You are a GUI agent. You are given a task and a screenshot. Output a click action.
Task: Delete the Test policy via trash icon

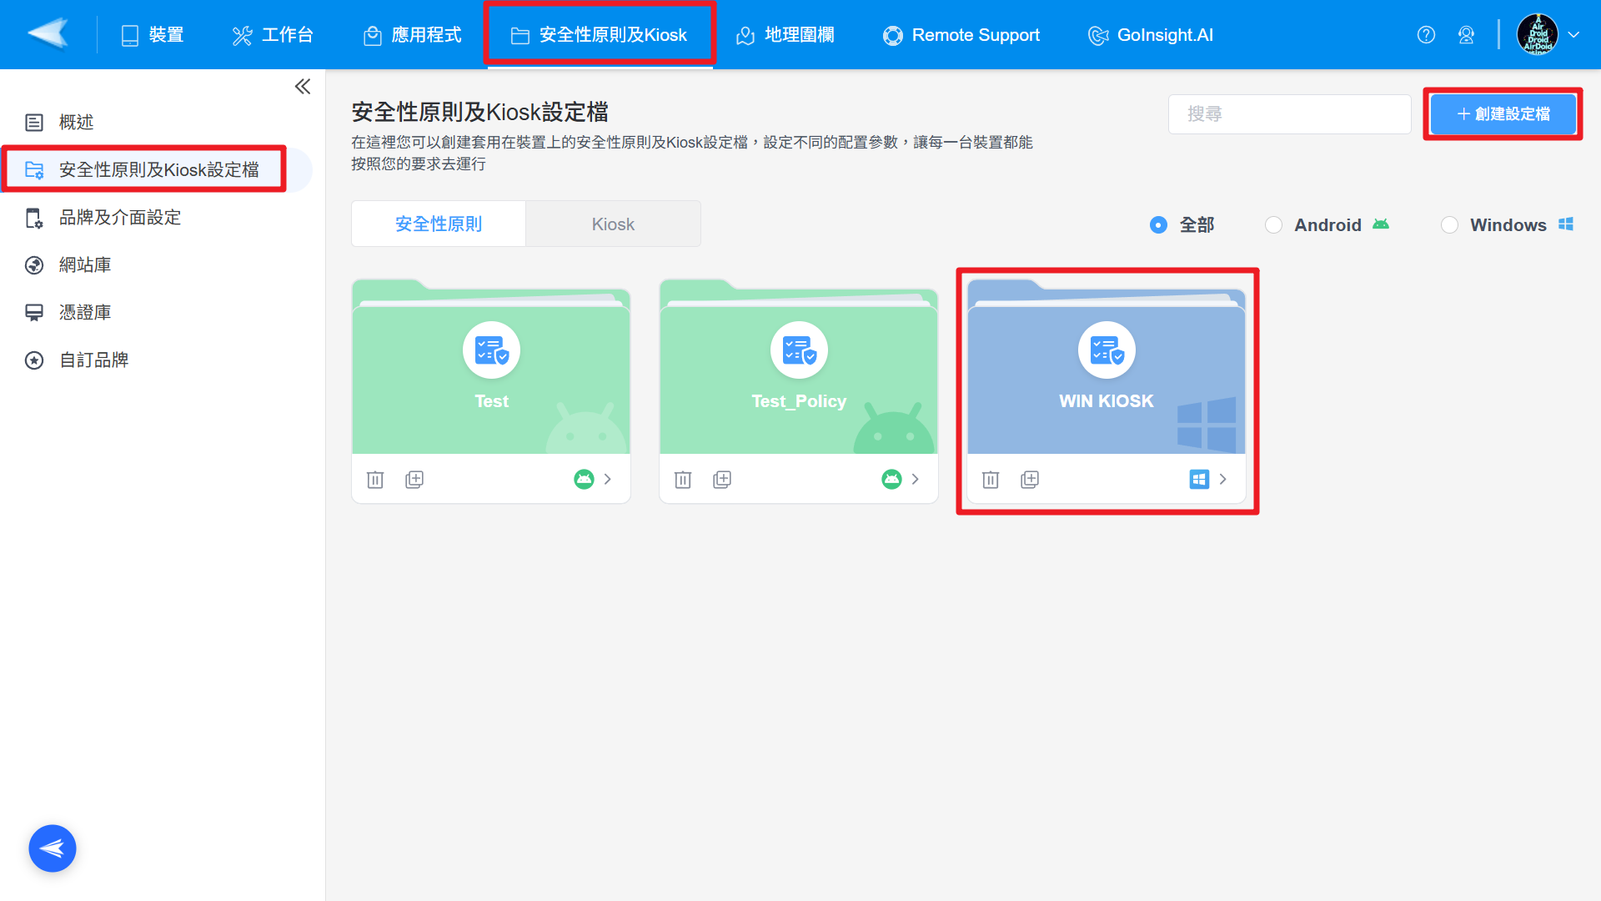tap(375, 480)
